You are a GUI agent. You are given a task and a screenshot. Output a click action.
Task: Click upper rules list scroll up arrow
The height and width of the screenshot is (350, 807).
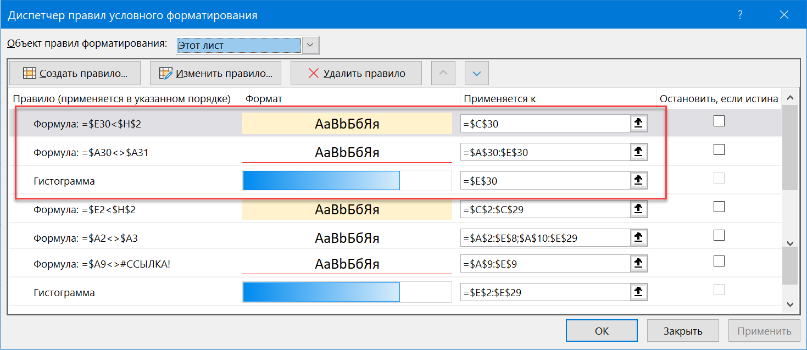point(790,98)
